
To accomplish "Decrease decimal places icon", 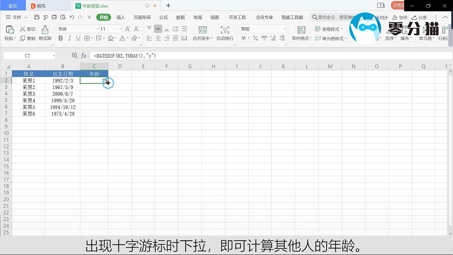I will [x=282, y=38].
